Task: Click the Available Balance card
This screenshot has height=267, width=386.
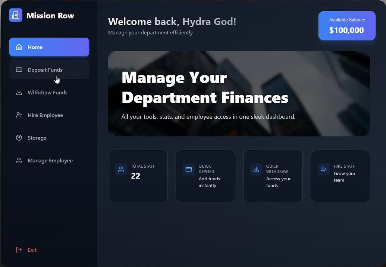Action: pos(346,25)
